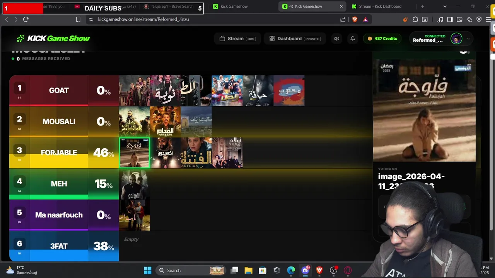Screen dimensions: 495x278
Task: Select the MEH tier row label
Action: pos(59,184)
